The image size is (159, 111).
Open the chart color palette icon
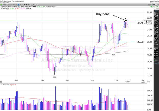tap(157, 9)
